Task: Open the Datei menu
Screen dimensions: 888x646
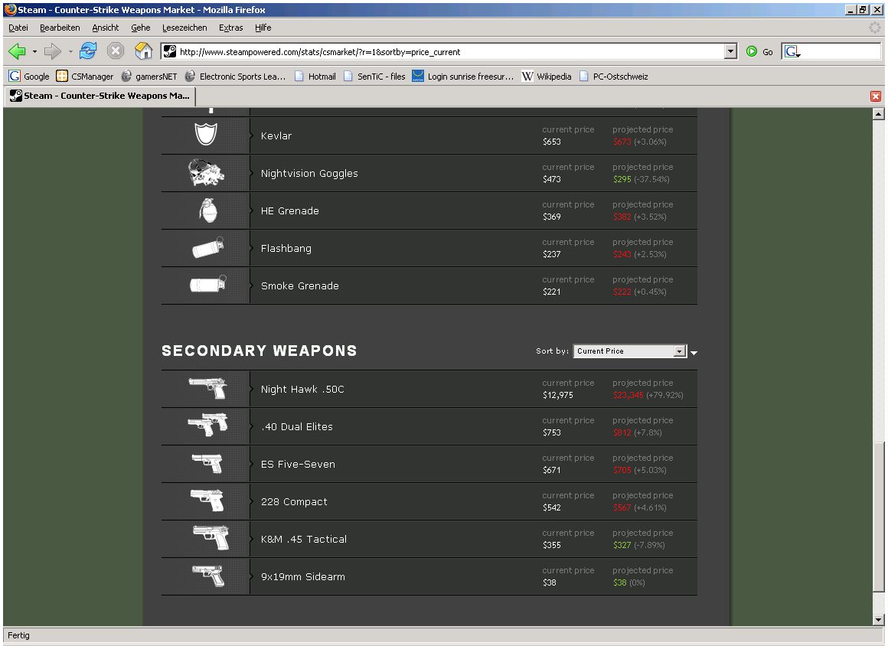Action: (x=18, y=28)
